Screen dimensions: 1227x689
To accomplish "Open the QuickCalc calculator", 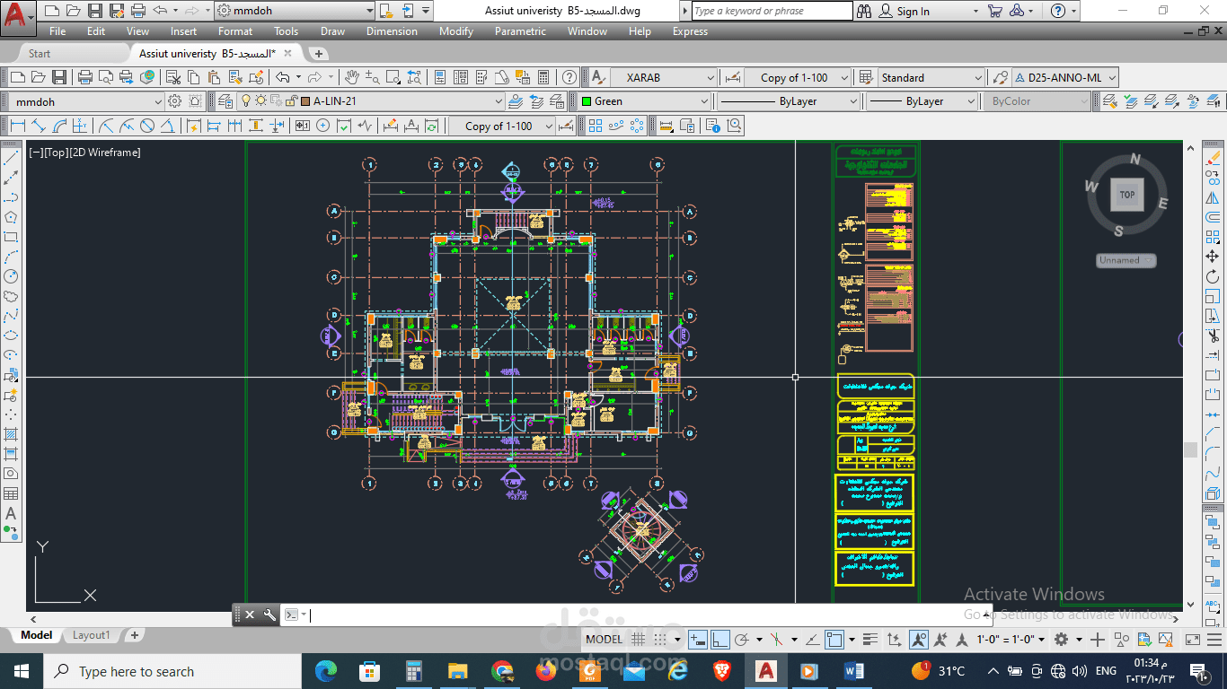I will click(x=543, y=77).
